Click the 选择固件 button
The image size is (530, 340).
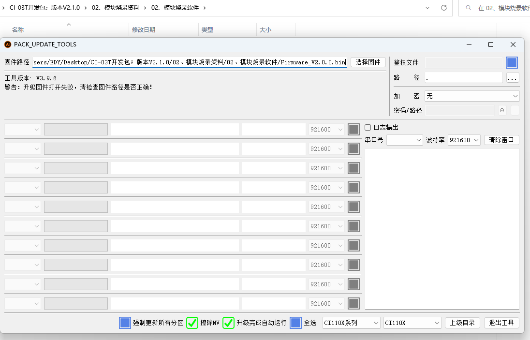(x=368, y=62)
